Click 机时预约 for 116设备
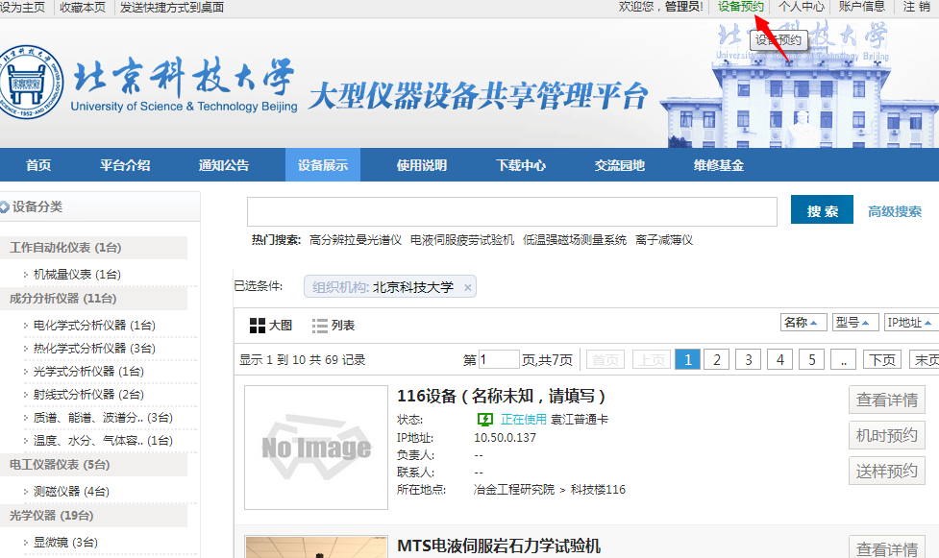The width and height of the screenshot is (939, 558). [x=886, y=435]
